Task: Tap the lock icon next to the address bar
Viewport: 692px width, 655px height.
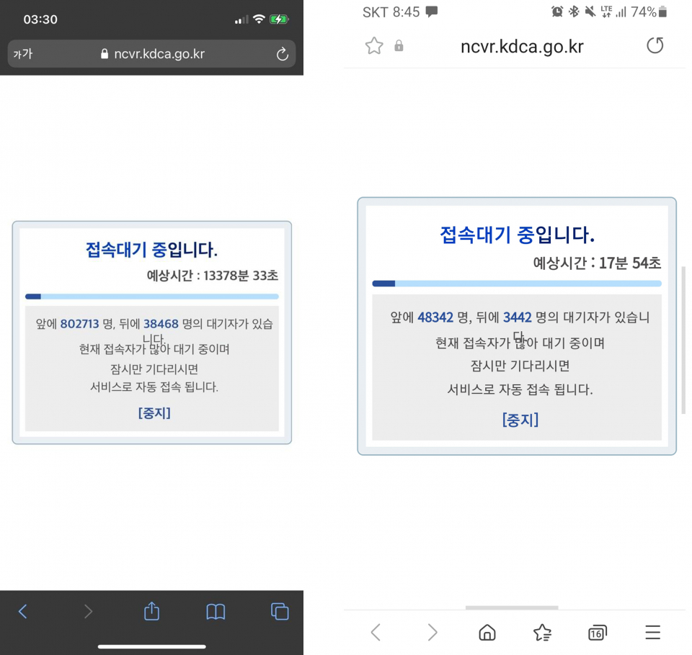Action: pyautogui.click(x=399, y=45)
